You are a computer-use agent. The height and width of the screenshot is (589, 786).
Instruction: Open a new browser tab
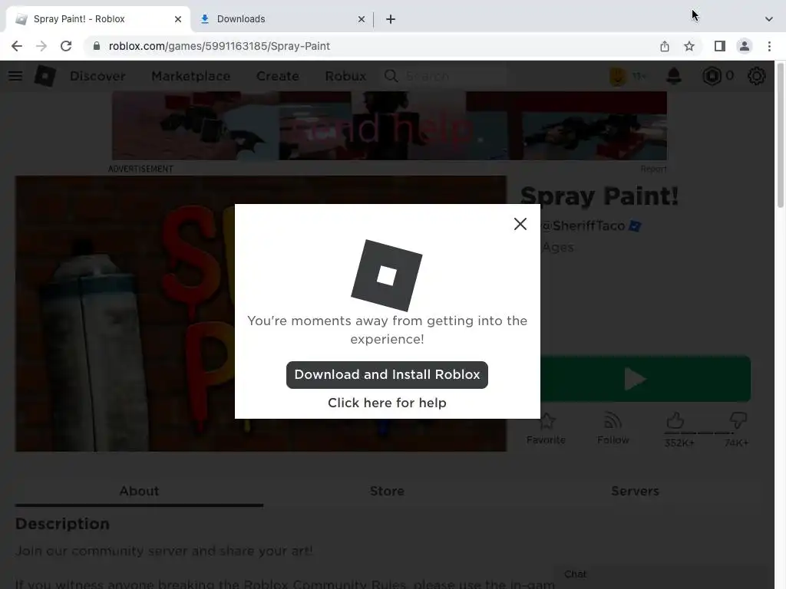point(391,19)
